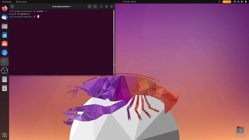Screen dimensions: 249x140
Task: Open the Terminal app menu in top bar
Action: point(21,2)
